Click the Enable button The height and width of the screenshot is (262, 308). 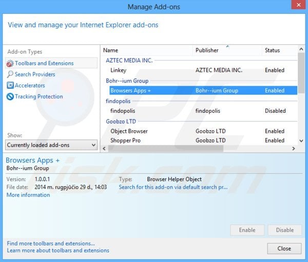coord(247,230)
